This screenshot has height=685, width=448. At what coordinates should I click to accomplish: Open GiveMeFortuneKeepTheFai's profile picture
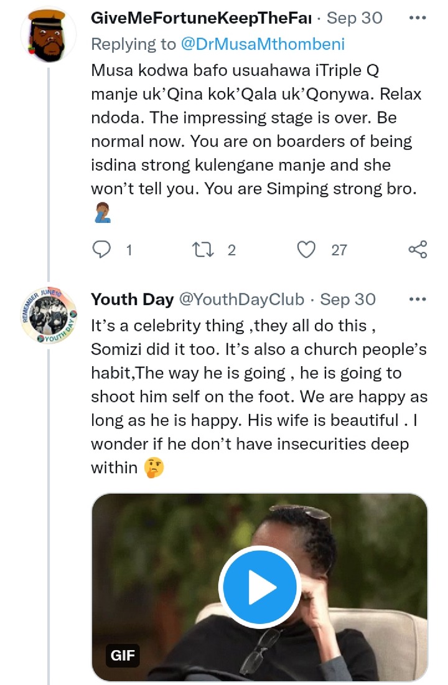click(49, 35)
